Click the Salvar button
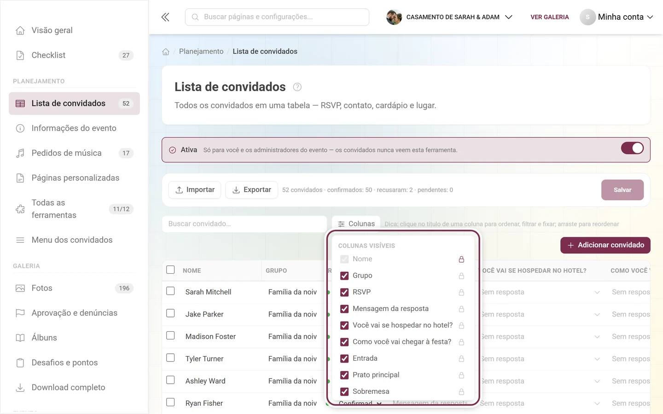This screenshot has width=663, height=414. pos(622,190)
